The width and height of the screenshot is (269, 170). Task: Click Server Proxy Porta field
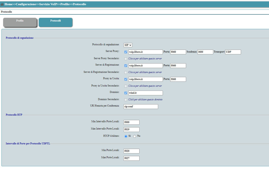[178, 52]
